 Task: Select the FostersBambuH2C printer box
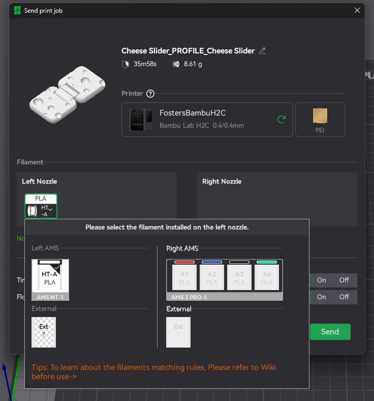[207, 120]
